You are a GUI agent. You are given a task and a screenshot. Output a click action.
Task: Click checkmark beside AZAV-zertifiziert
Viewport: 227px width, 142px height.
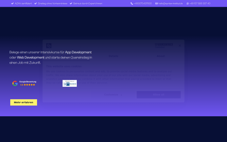(x=12, y=3)
